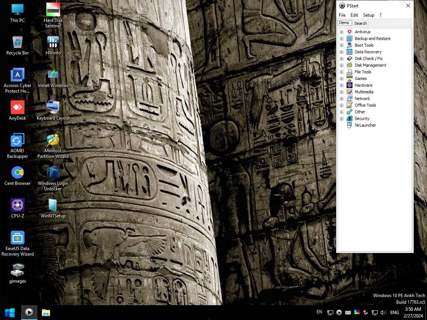Open Hard Disk Sentinel desktop icon
Viewport: 427px width, 320px height.
(53, 16)
